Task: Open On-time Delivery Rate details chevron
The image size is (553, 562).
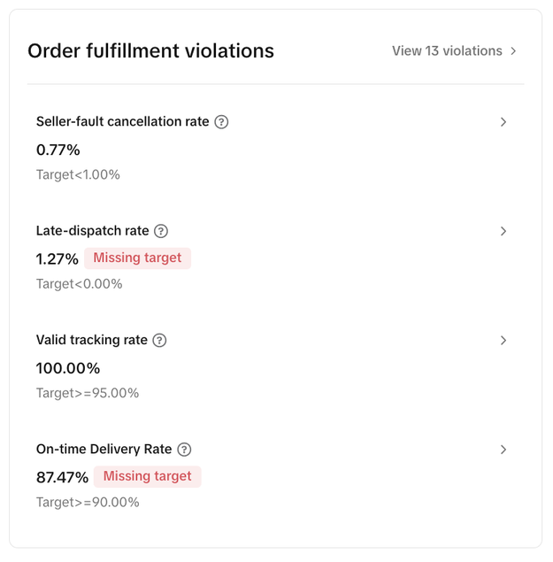Action: pos(503,450)
